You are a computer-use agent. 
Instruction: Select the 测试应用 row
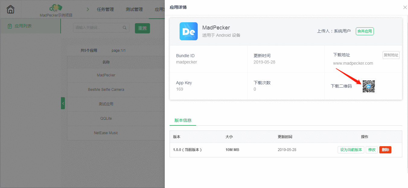pos(116,104)
